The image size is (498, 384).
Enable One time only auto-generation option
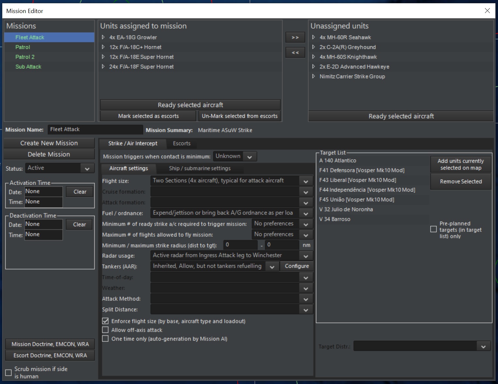(105, 339)
